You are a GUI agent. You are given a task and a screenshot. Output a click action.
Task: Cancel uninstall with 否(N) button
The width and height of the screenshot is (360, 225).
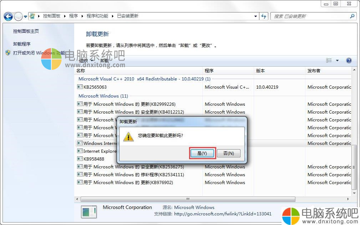pyautogui.click(x=229, y=153)
